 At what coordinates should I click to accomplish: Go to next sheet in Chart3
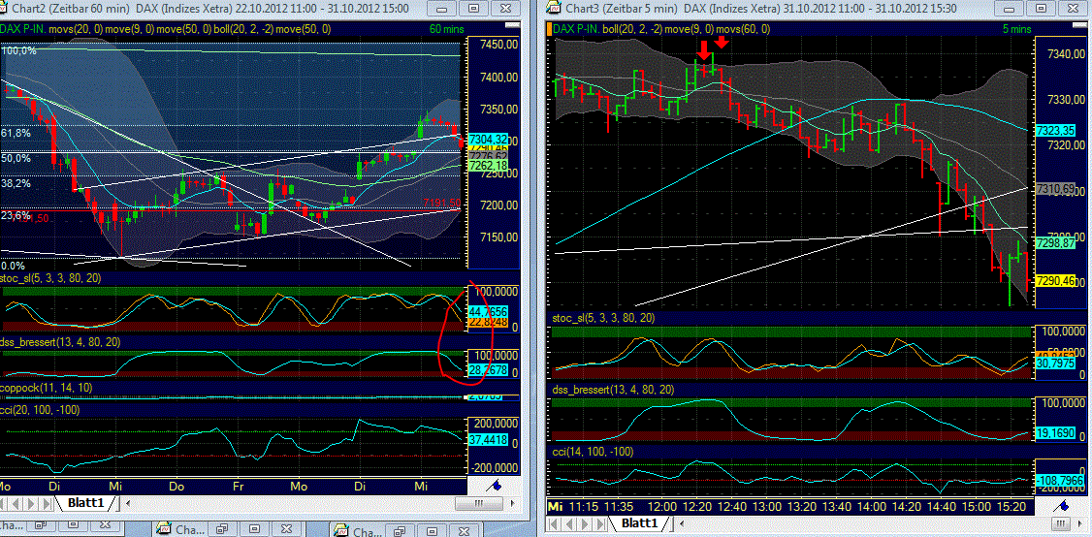point(584,523)
